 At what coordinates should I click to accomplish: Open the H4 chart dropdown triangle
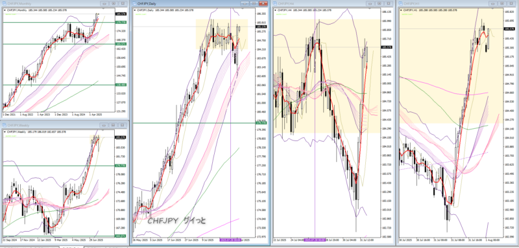275,10
